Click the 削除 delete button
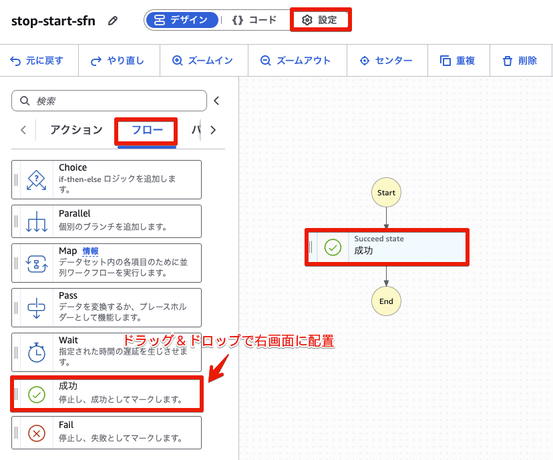The width and height of the screenshot is (553, 460). [x=521, y=60]
